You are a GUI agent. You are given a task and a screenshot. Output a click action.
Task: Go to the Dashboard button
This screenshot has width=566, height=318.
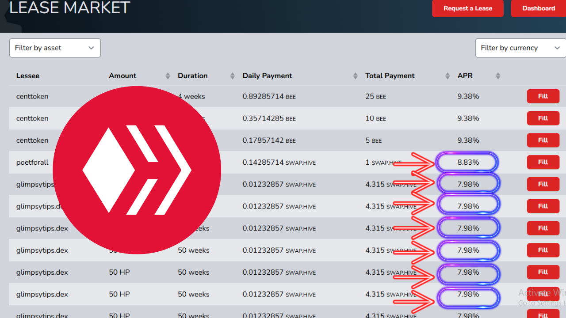pyautogui.click(x=539, y=8)
